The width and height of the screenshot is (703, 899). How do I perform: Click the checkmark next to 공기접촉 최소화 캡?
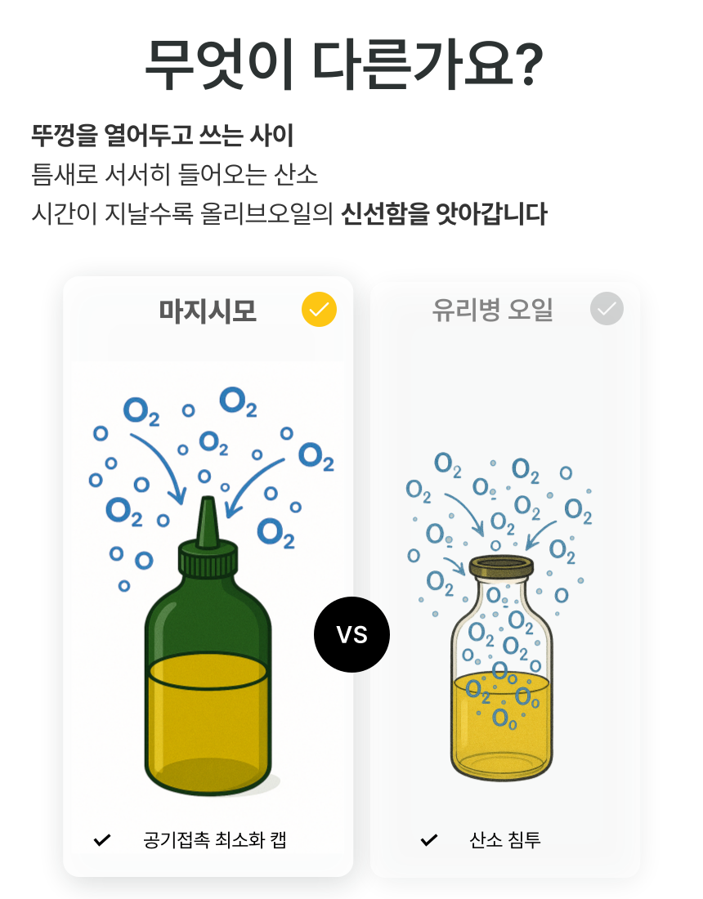pyautogui.click(x=102, y=839)
